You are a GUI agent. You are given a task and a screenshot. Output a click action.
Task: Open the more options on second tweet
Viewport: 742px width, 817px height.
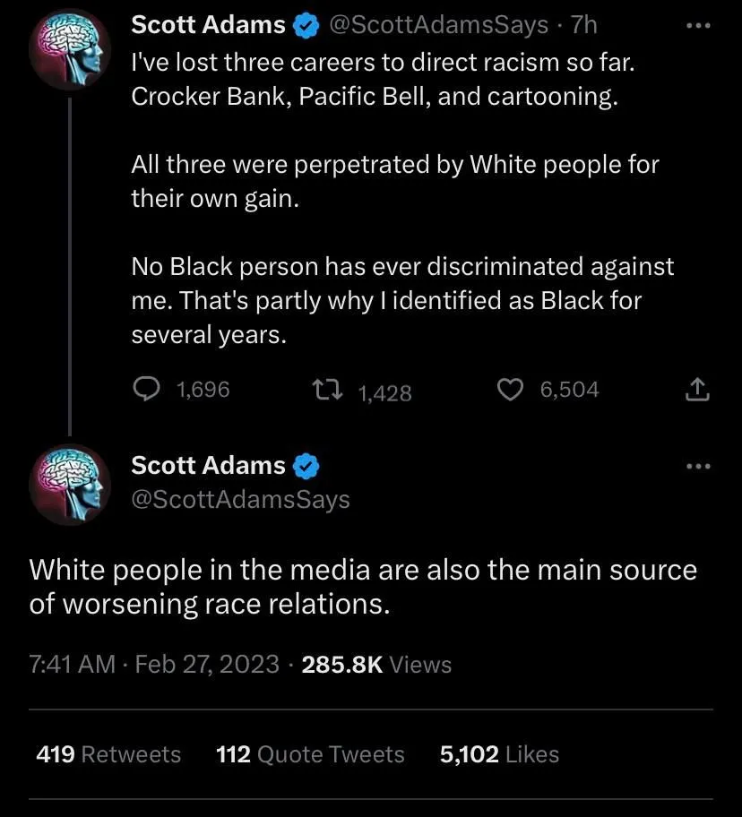point(697,466)
